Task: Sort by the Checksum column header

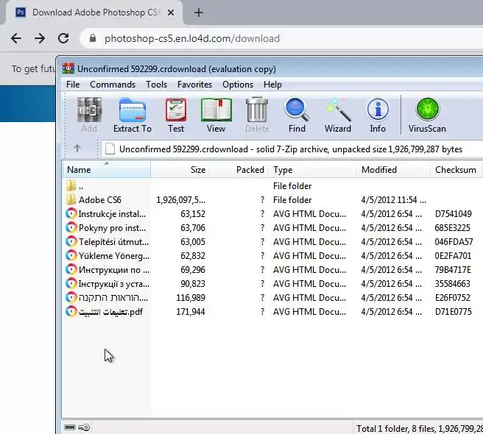Action: click(456, 170)
